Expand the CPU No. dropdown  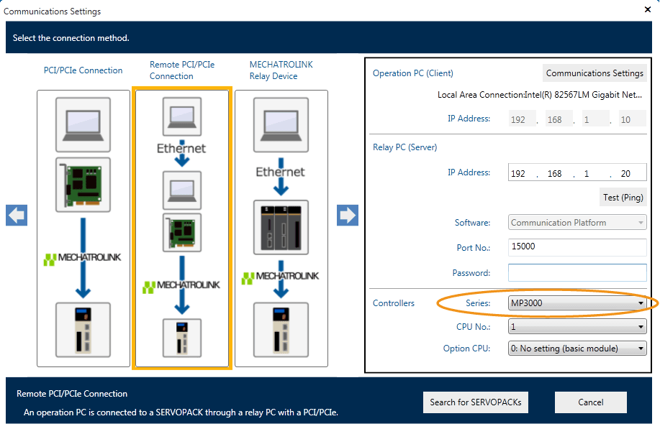click(x=577, y=327)
